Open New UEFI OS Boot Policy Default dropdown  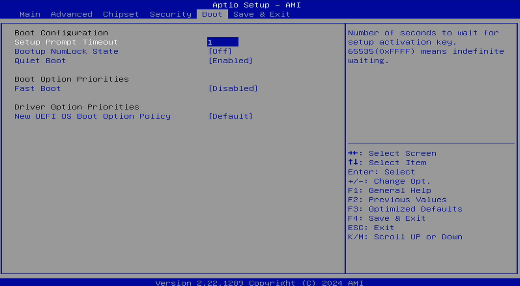(x=230, y=116)
